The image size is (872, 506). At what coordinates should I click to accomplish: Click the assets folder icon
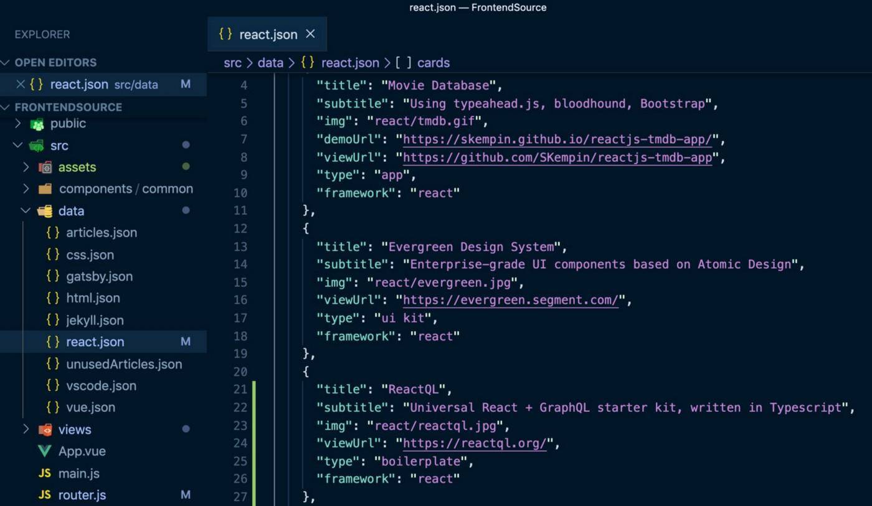click(45, 167)
